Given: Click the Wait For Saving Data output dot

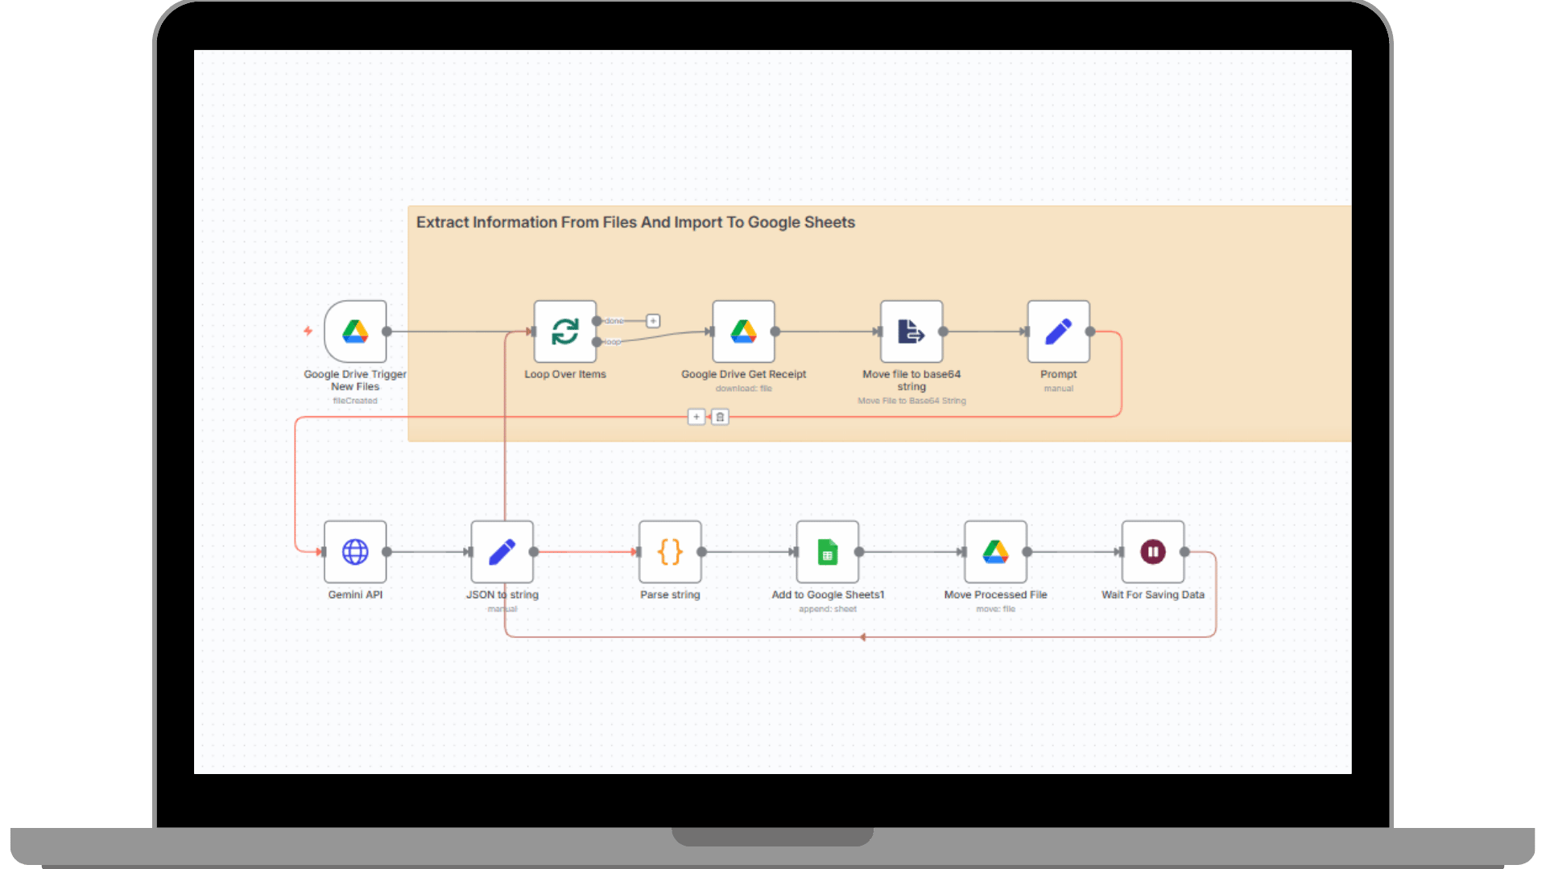Looking at the screenshot, I should [1184, 552].
